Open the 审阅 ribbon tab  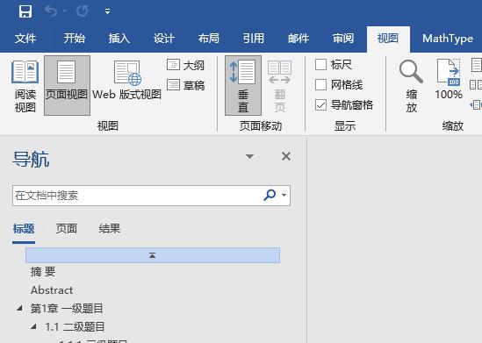pos(343,39)
